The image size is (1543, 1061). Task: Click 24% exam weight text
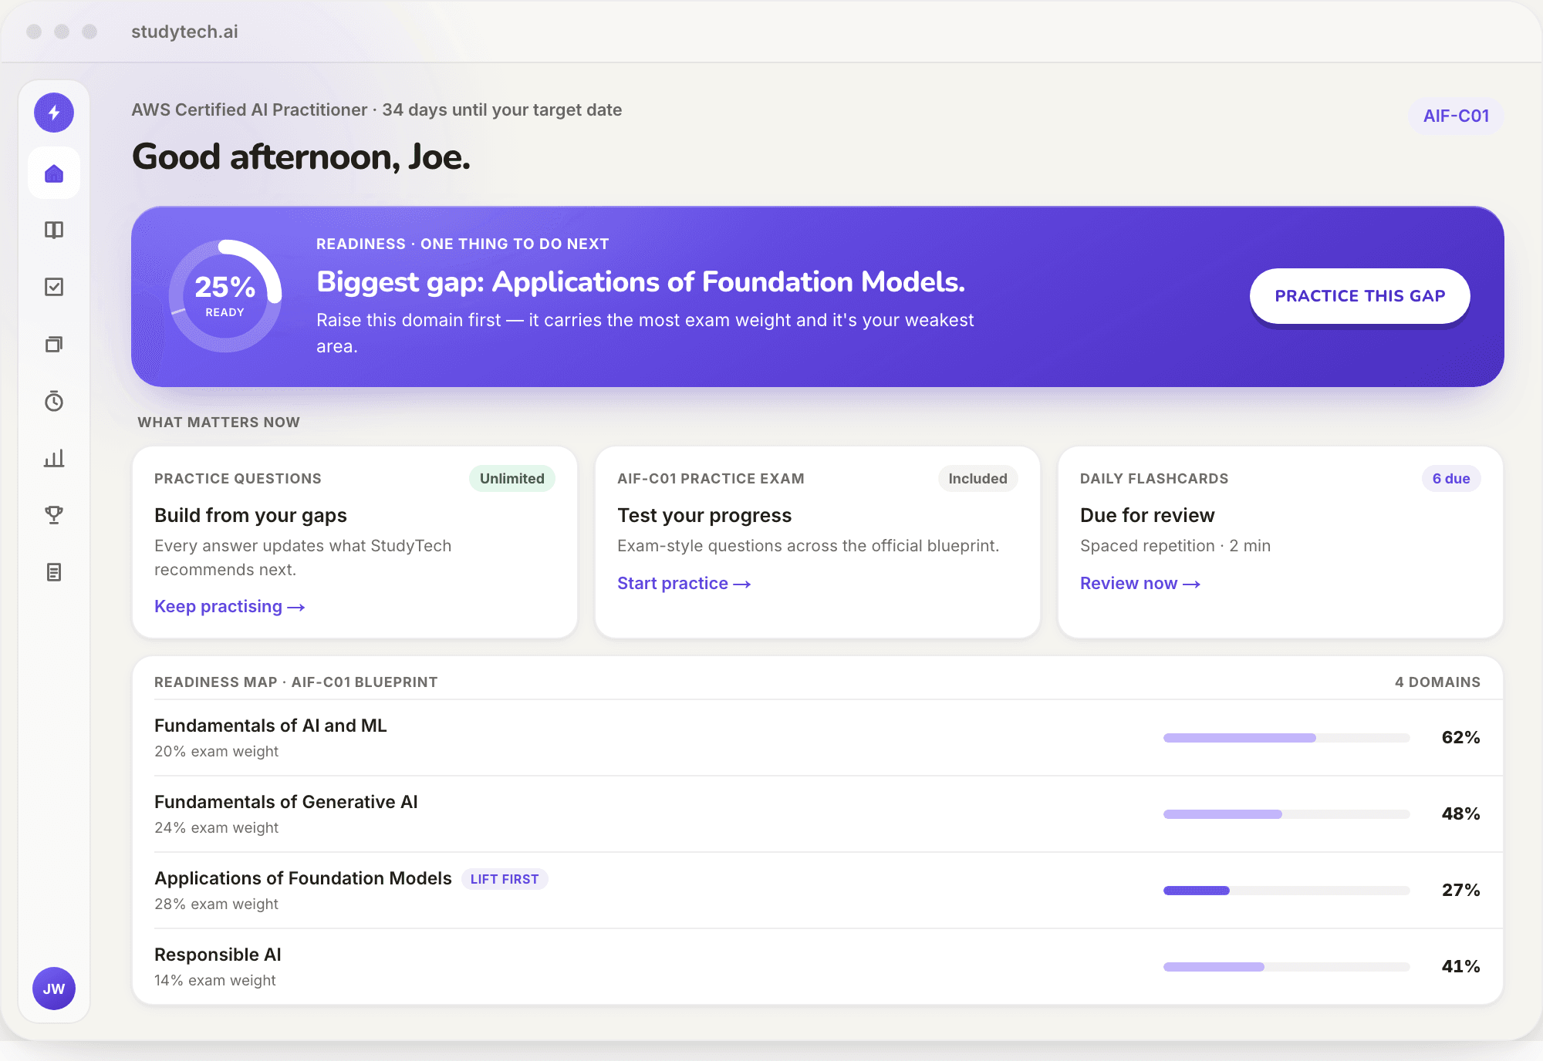216,828
